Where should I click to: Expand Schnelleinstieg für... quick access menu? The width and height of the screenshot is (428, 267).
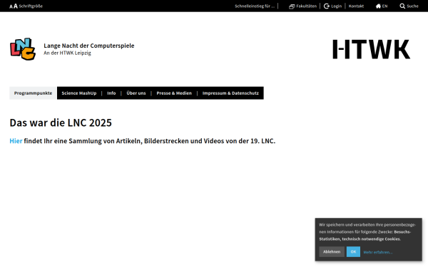(x=255, y=6)
